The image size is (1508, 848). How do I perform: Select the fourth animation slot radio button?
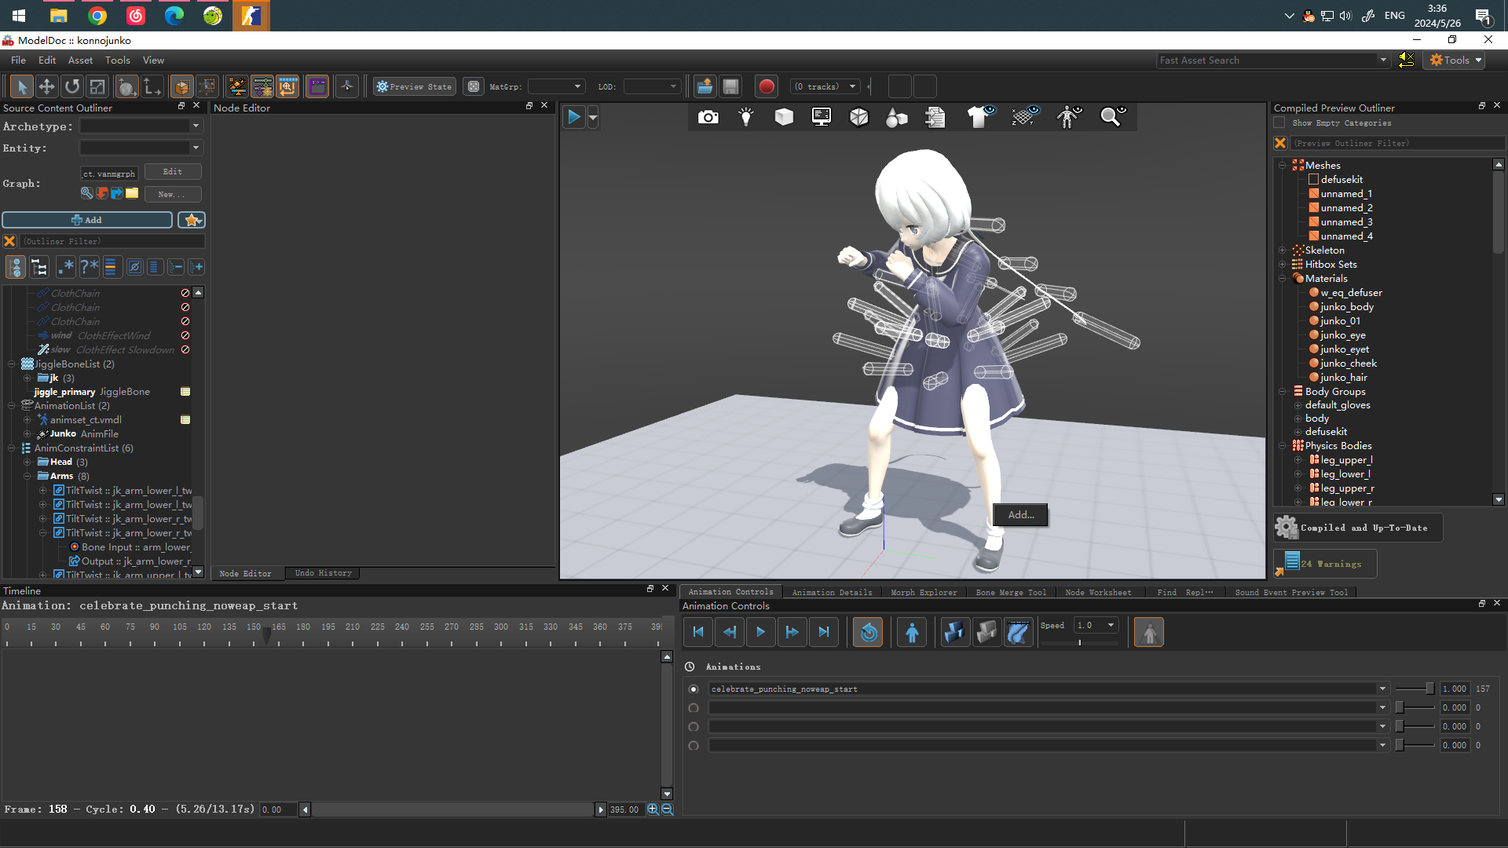point(694,746)
